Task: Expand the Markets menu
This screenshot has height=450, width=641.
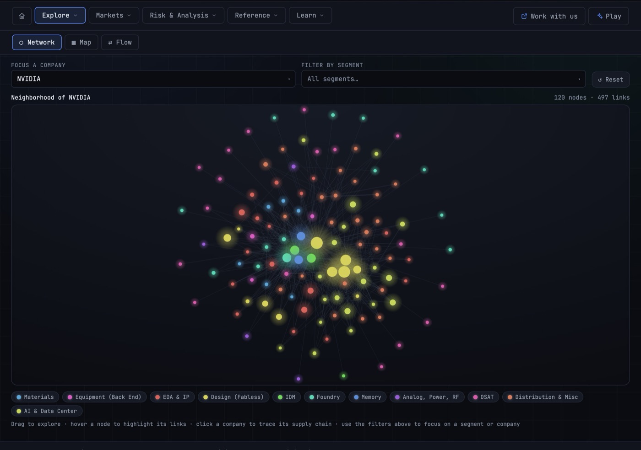Action: [114, 16]
